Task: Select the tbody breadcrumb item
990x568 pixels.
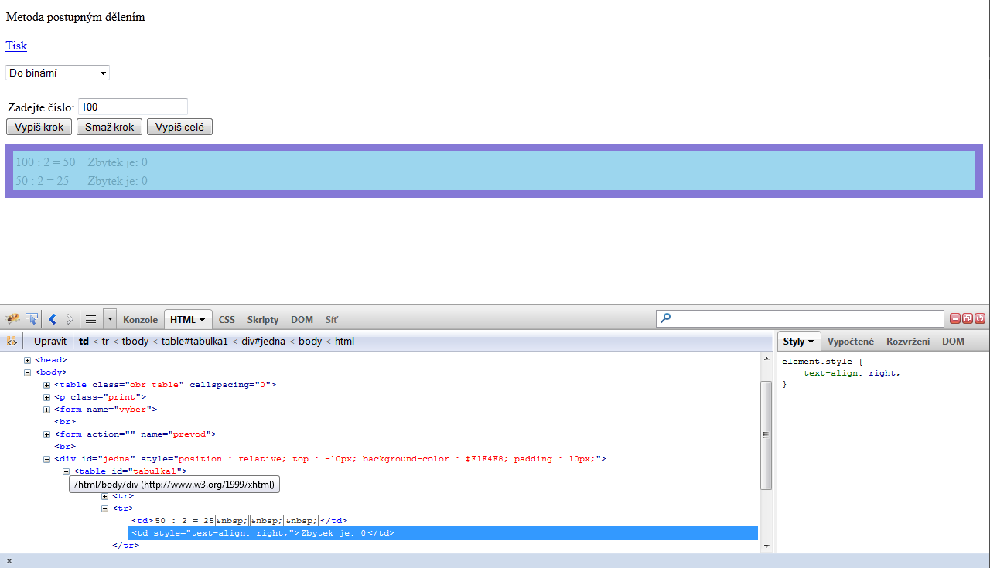Action: (136, 341)
